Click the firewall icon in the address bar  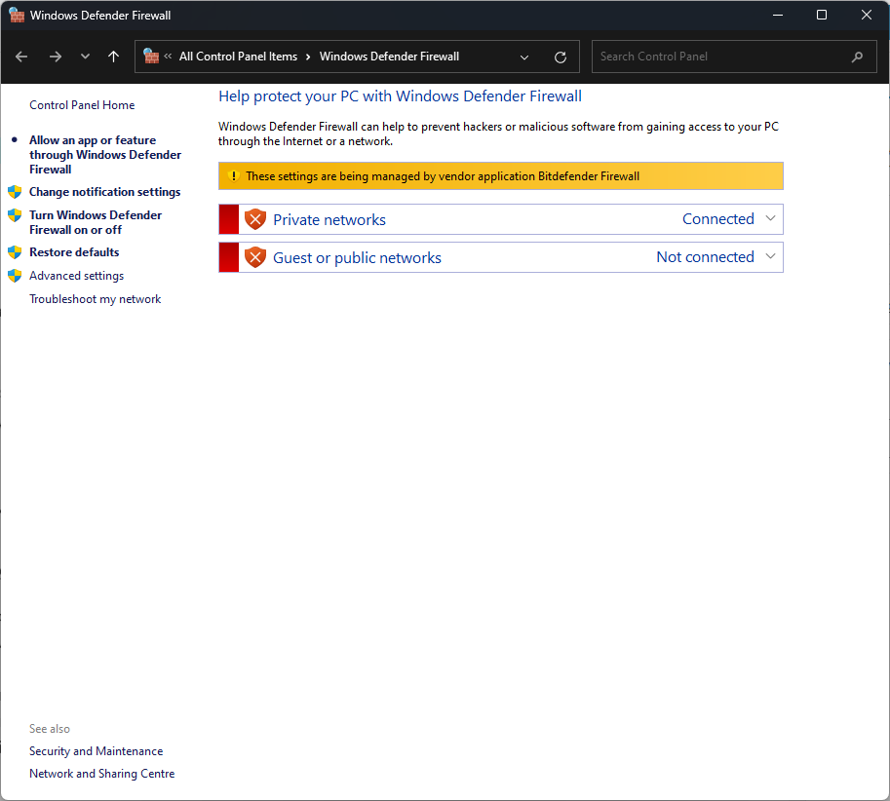click(151, 57)
